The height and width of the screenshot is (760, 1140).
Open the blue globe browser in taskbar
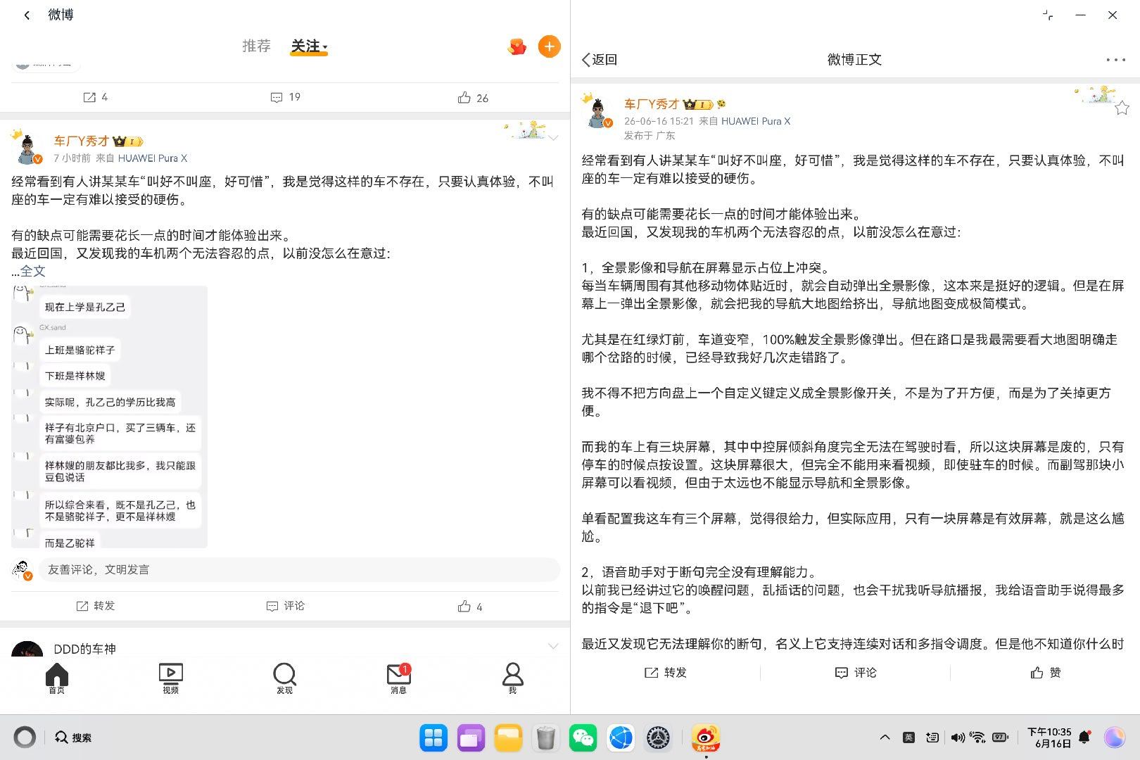pyautogui.click(x=621, y=737)
